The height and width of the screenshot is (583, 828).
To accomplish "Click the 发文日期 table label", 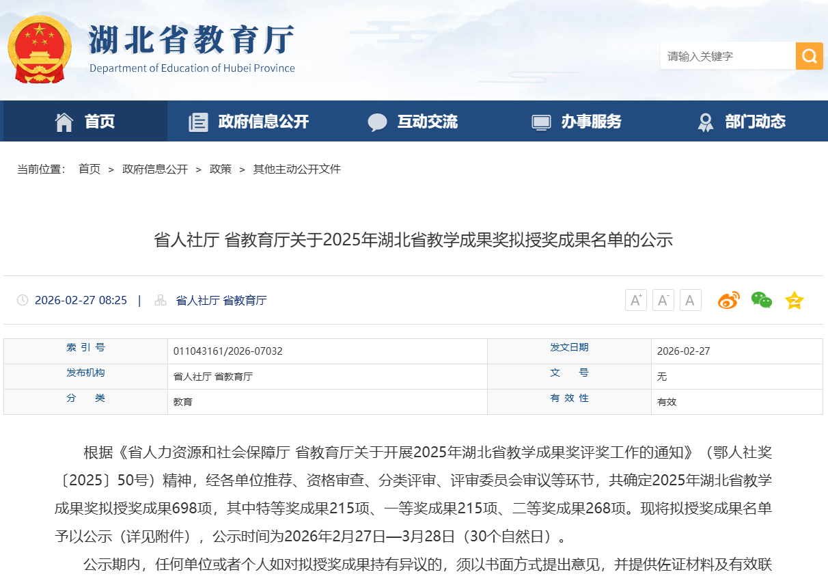I will pyautogui.click(x=569, y=347).
